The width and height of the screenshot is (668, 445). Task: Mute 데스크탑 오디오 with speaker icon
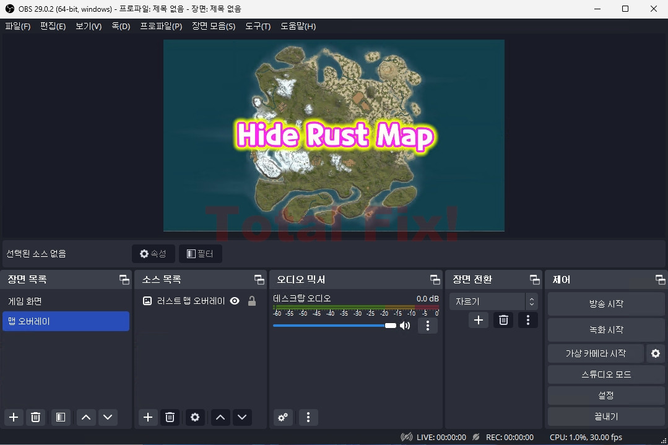point(405,326)
